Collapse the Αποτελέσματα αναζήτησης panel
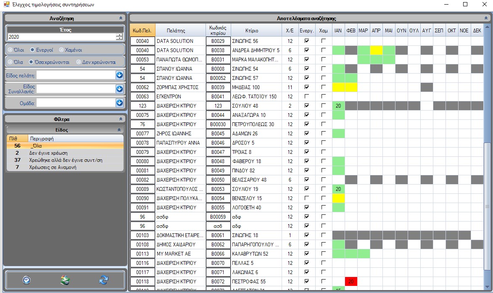This screenshot has width=493, height=293. click(x=486, y=18)
